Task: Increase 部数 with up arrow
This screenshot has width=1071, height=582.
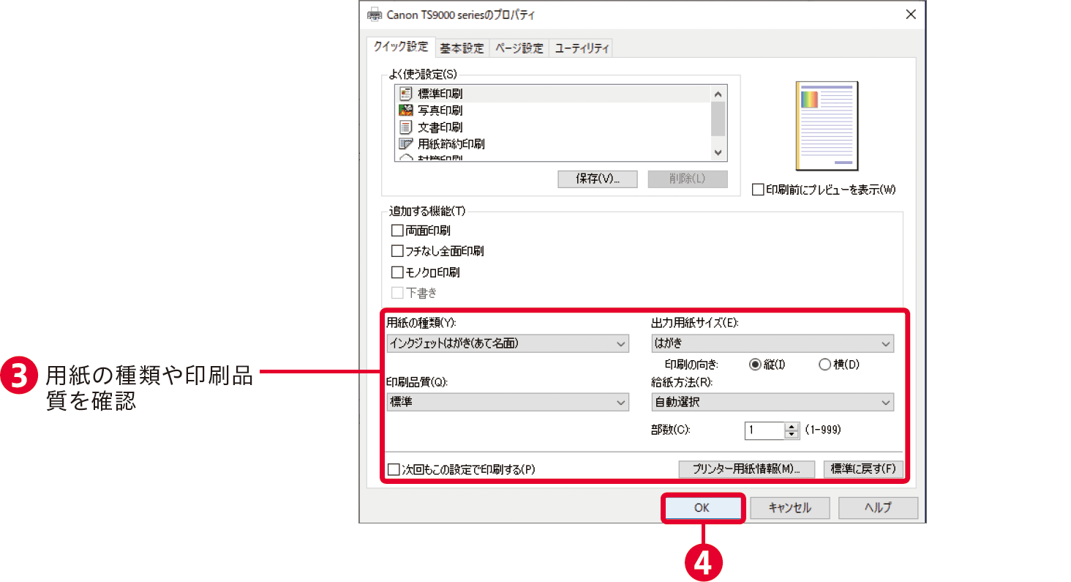Action: point(792,426)
